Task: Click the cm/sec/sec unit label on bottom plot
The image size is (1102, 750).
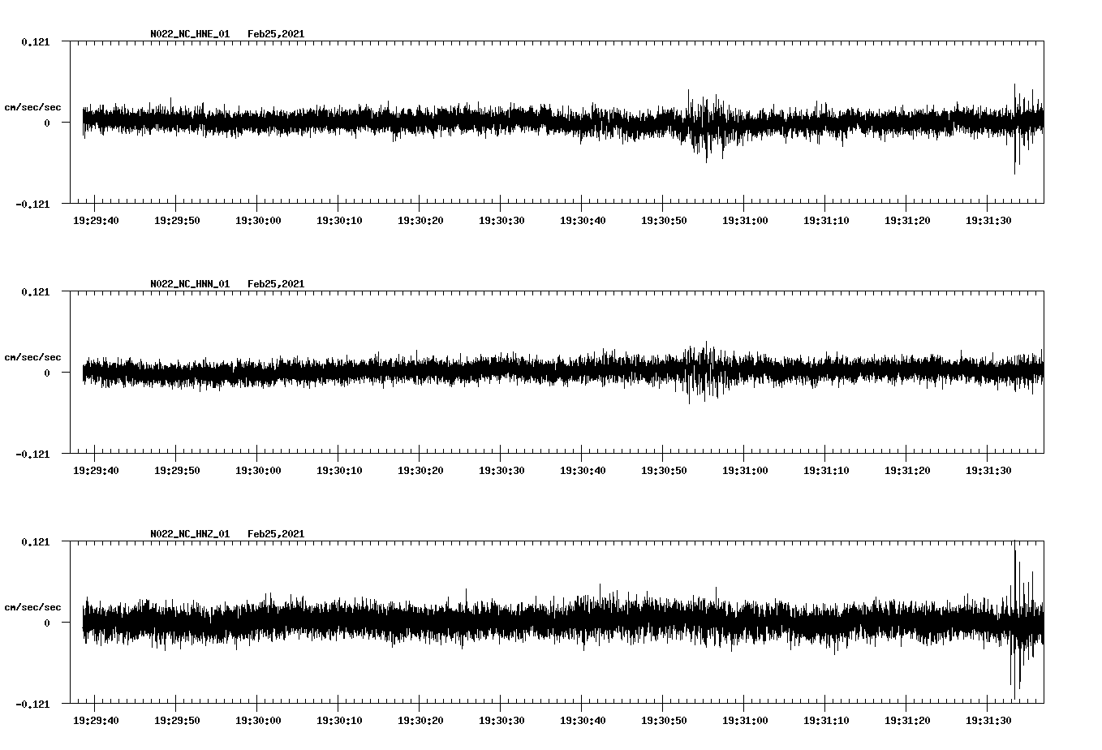Action: (x=33, y=606)
